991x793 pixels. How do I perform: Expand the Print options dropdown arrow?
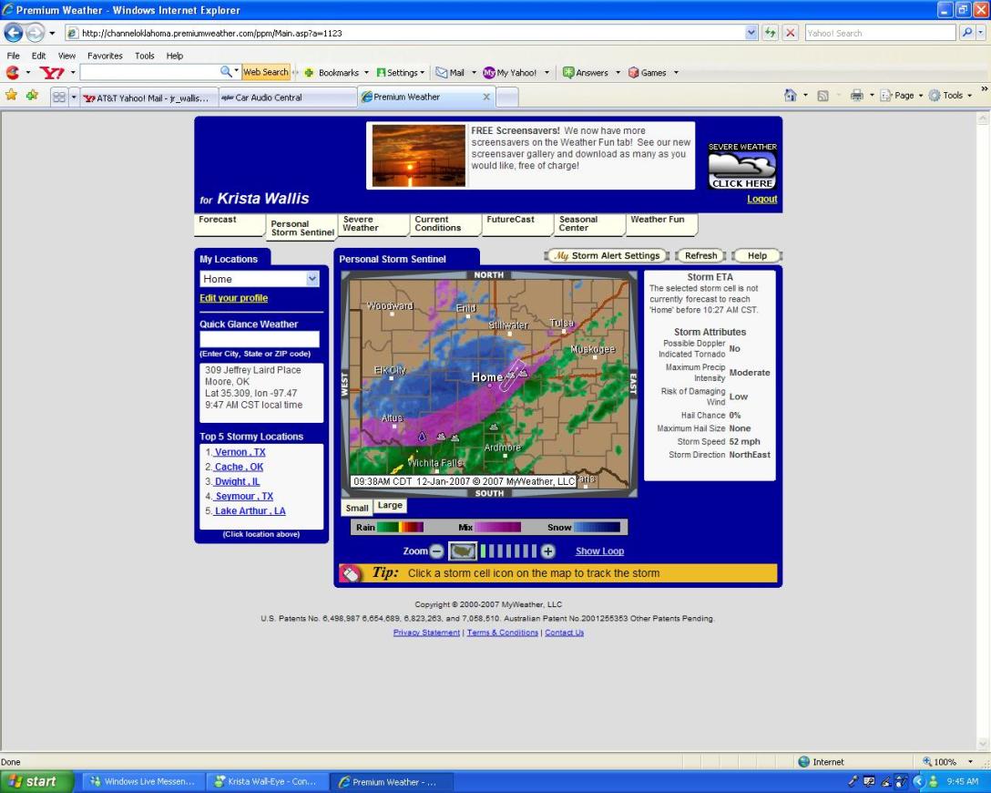click(872, 96)
